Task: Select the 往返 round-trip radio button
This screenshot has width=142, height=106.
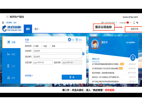Action: (42, 46)
